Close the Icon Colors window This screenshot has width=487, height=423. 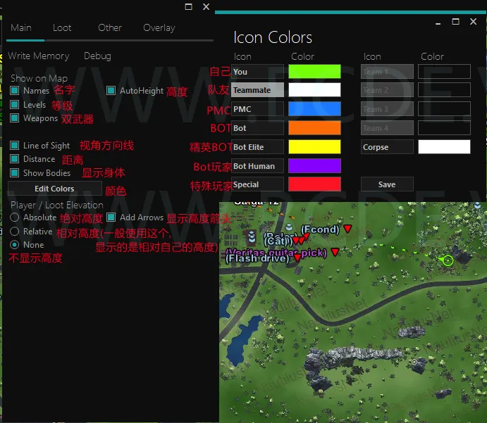tap(473, 21)
